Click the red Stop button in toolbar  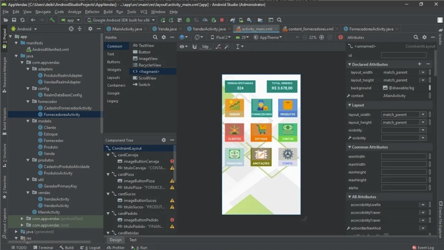[222, 20]
